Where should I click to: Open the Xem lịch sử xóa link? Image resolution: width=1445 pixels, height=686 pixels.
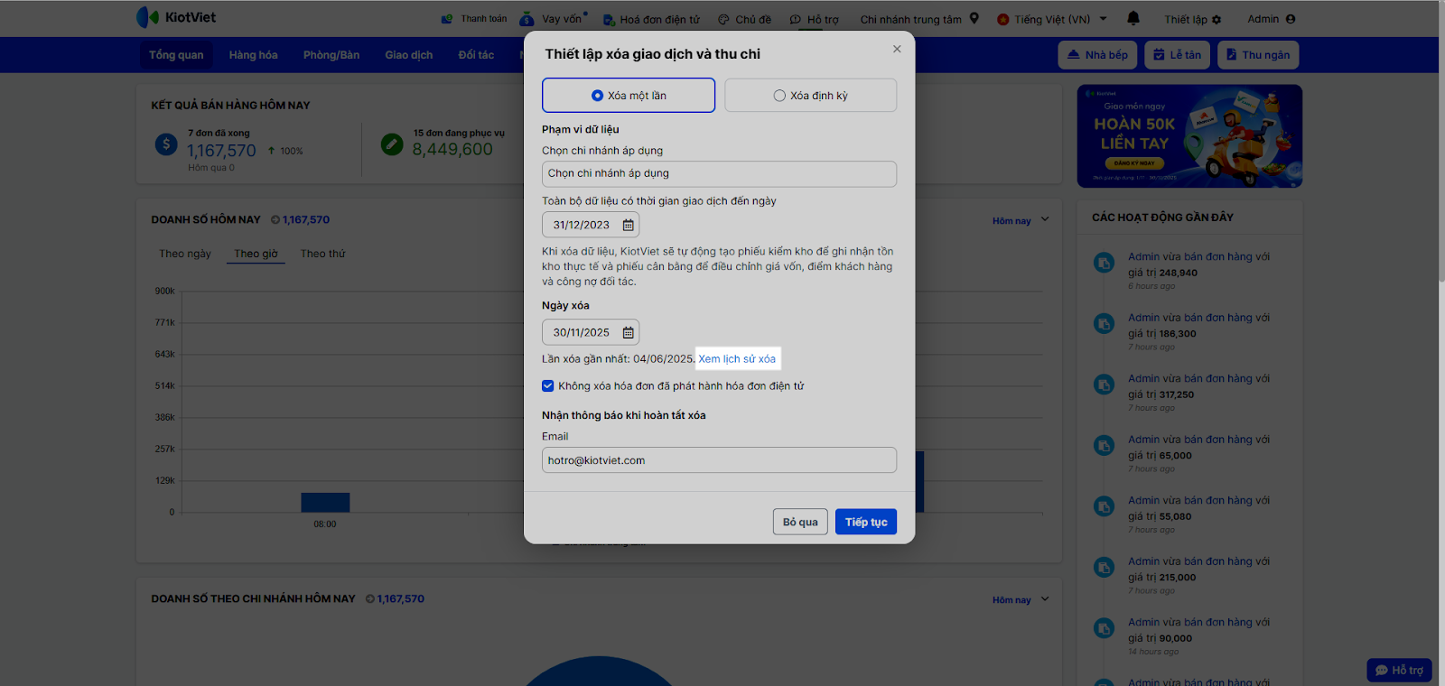pyautogui.click(x=737, y=358)
